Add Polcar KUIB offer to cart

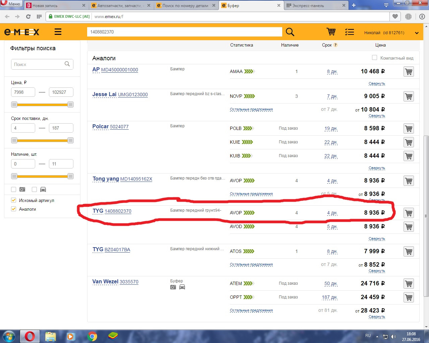[x=409, y=156]
